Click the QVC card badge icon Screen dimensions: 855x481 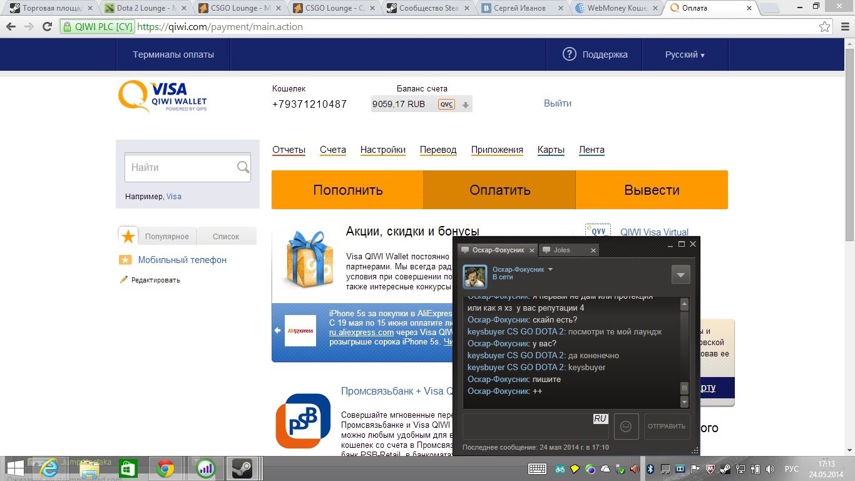click(x=446, y=105)
